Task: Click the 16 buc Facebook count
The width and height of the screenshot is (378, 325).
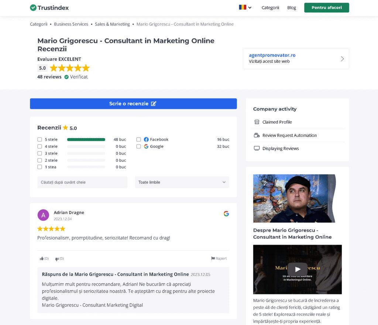Action: (x=223, y=139)
